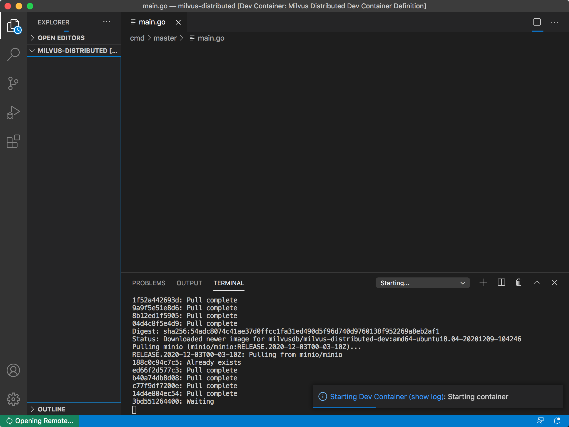Viewport: 569px width, 427px height.
Task: Open the Run and Debug view
Action: pos(13,112)
